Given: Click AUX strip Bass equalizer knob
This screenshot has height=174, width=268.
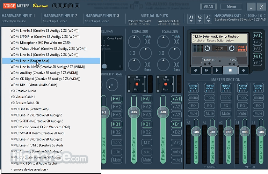Looking at the screenshot, I should coord(164,65).
